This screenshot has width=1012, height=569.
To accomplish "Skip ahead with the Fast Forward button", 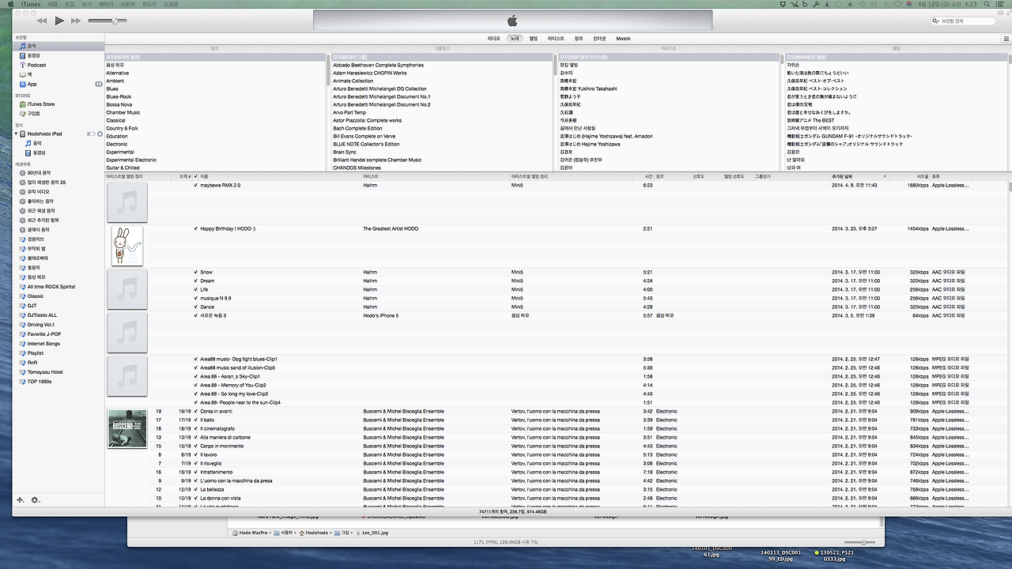I will click(76, 21).
